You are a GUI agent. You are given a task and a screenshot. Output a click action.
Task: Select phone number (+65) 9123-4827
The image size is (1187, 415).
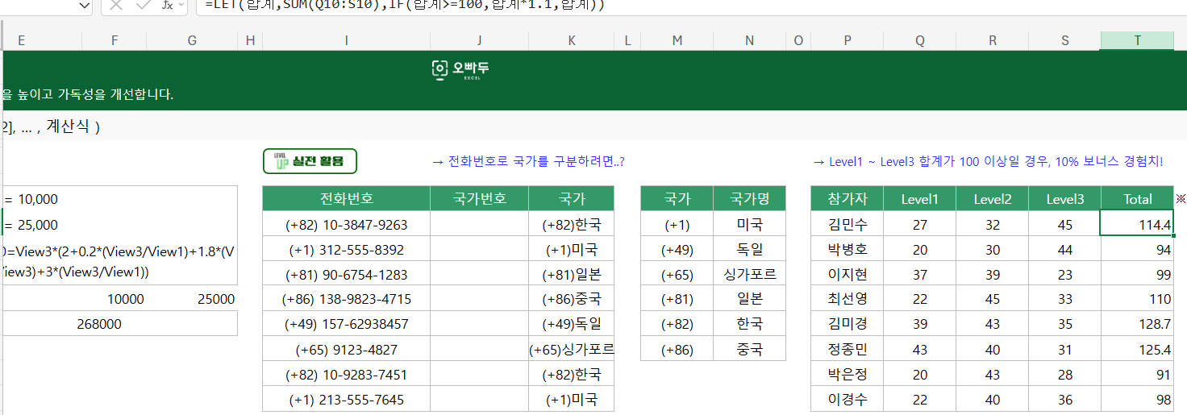(347, 350)
